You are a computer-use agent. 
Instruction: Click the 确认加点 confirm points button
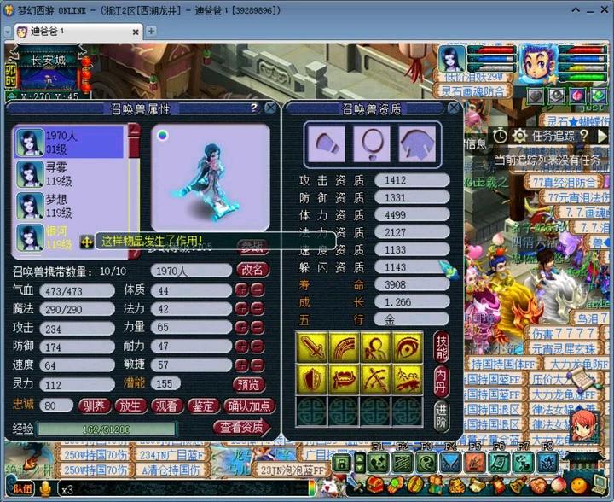coord(249,406)
